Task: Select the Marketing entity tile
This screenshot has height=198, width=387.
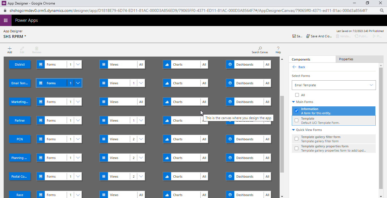Action: click(x=20, y=102)
